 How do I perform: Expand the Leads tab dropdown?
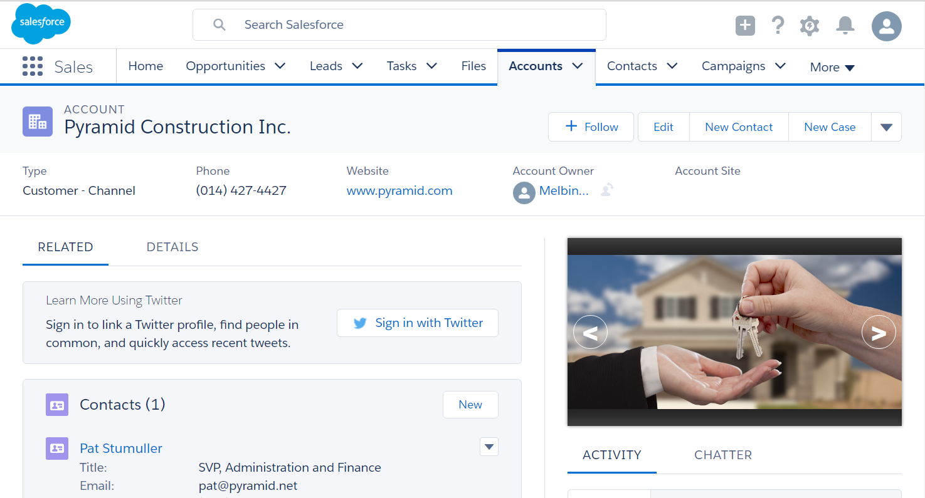(x=357, y=66)
